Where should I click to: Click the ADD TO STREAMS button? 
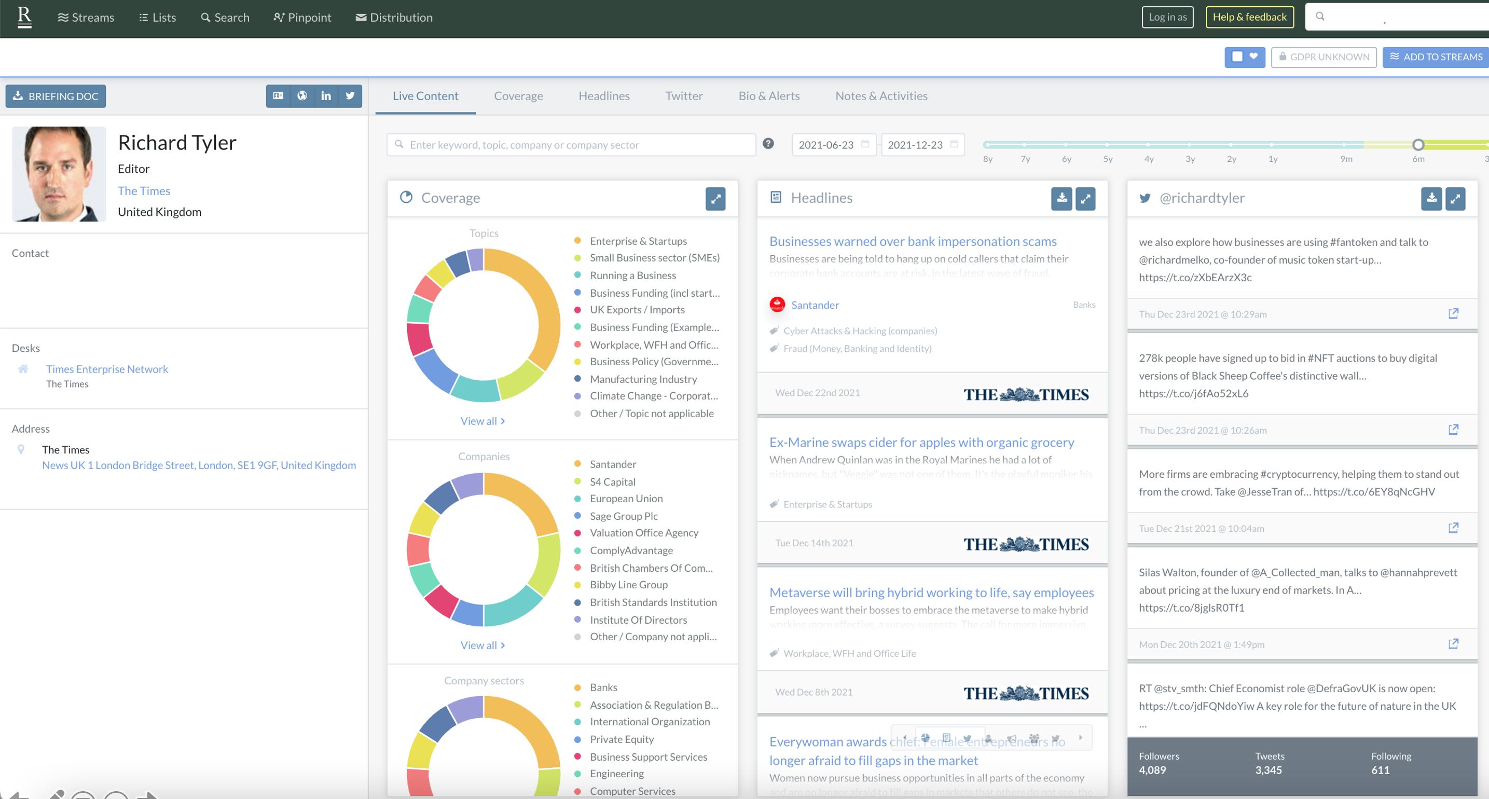pyautogui.click(x=1436, y=57)
